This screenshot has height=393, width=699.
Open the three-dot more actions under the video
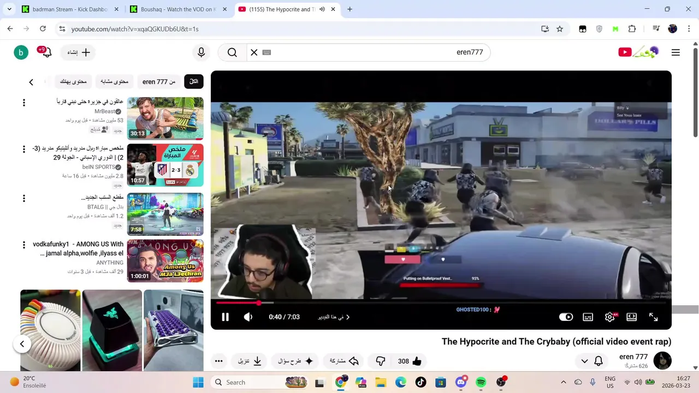pyautogui.click(x=218, y=361)
